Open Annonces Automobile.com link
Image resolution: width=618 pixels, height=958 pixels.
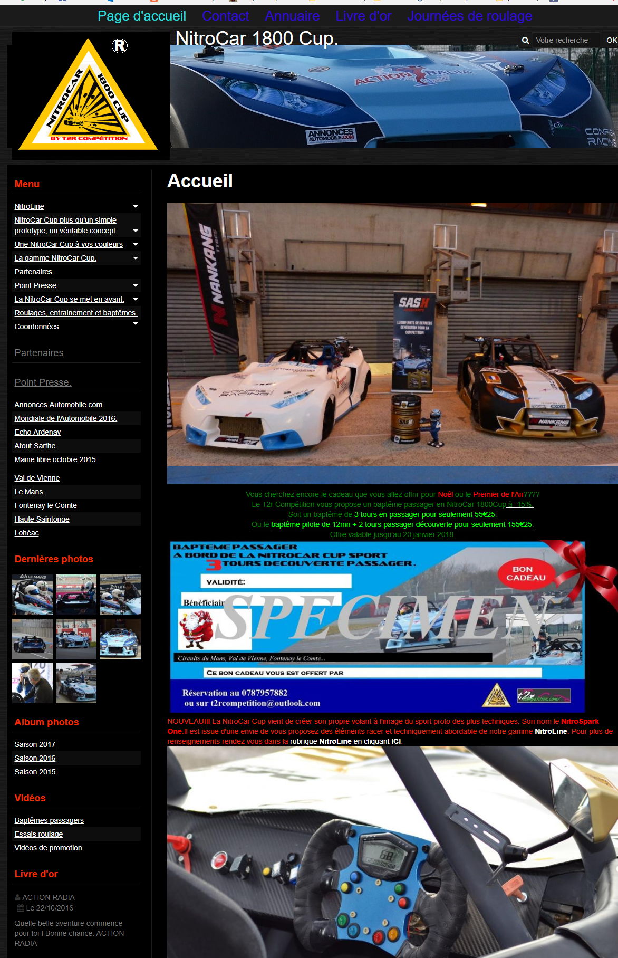pos(59,405)
